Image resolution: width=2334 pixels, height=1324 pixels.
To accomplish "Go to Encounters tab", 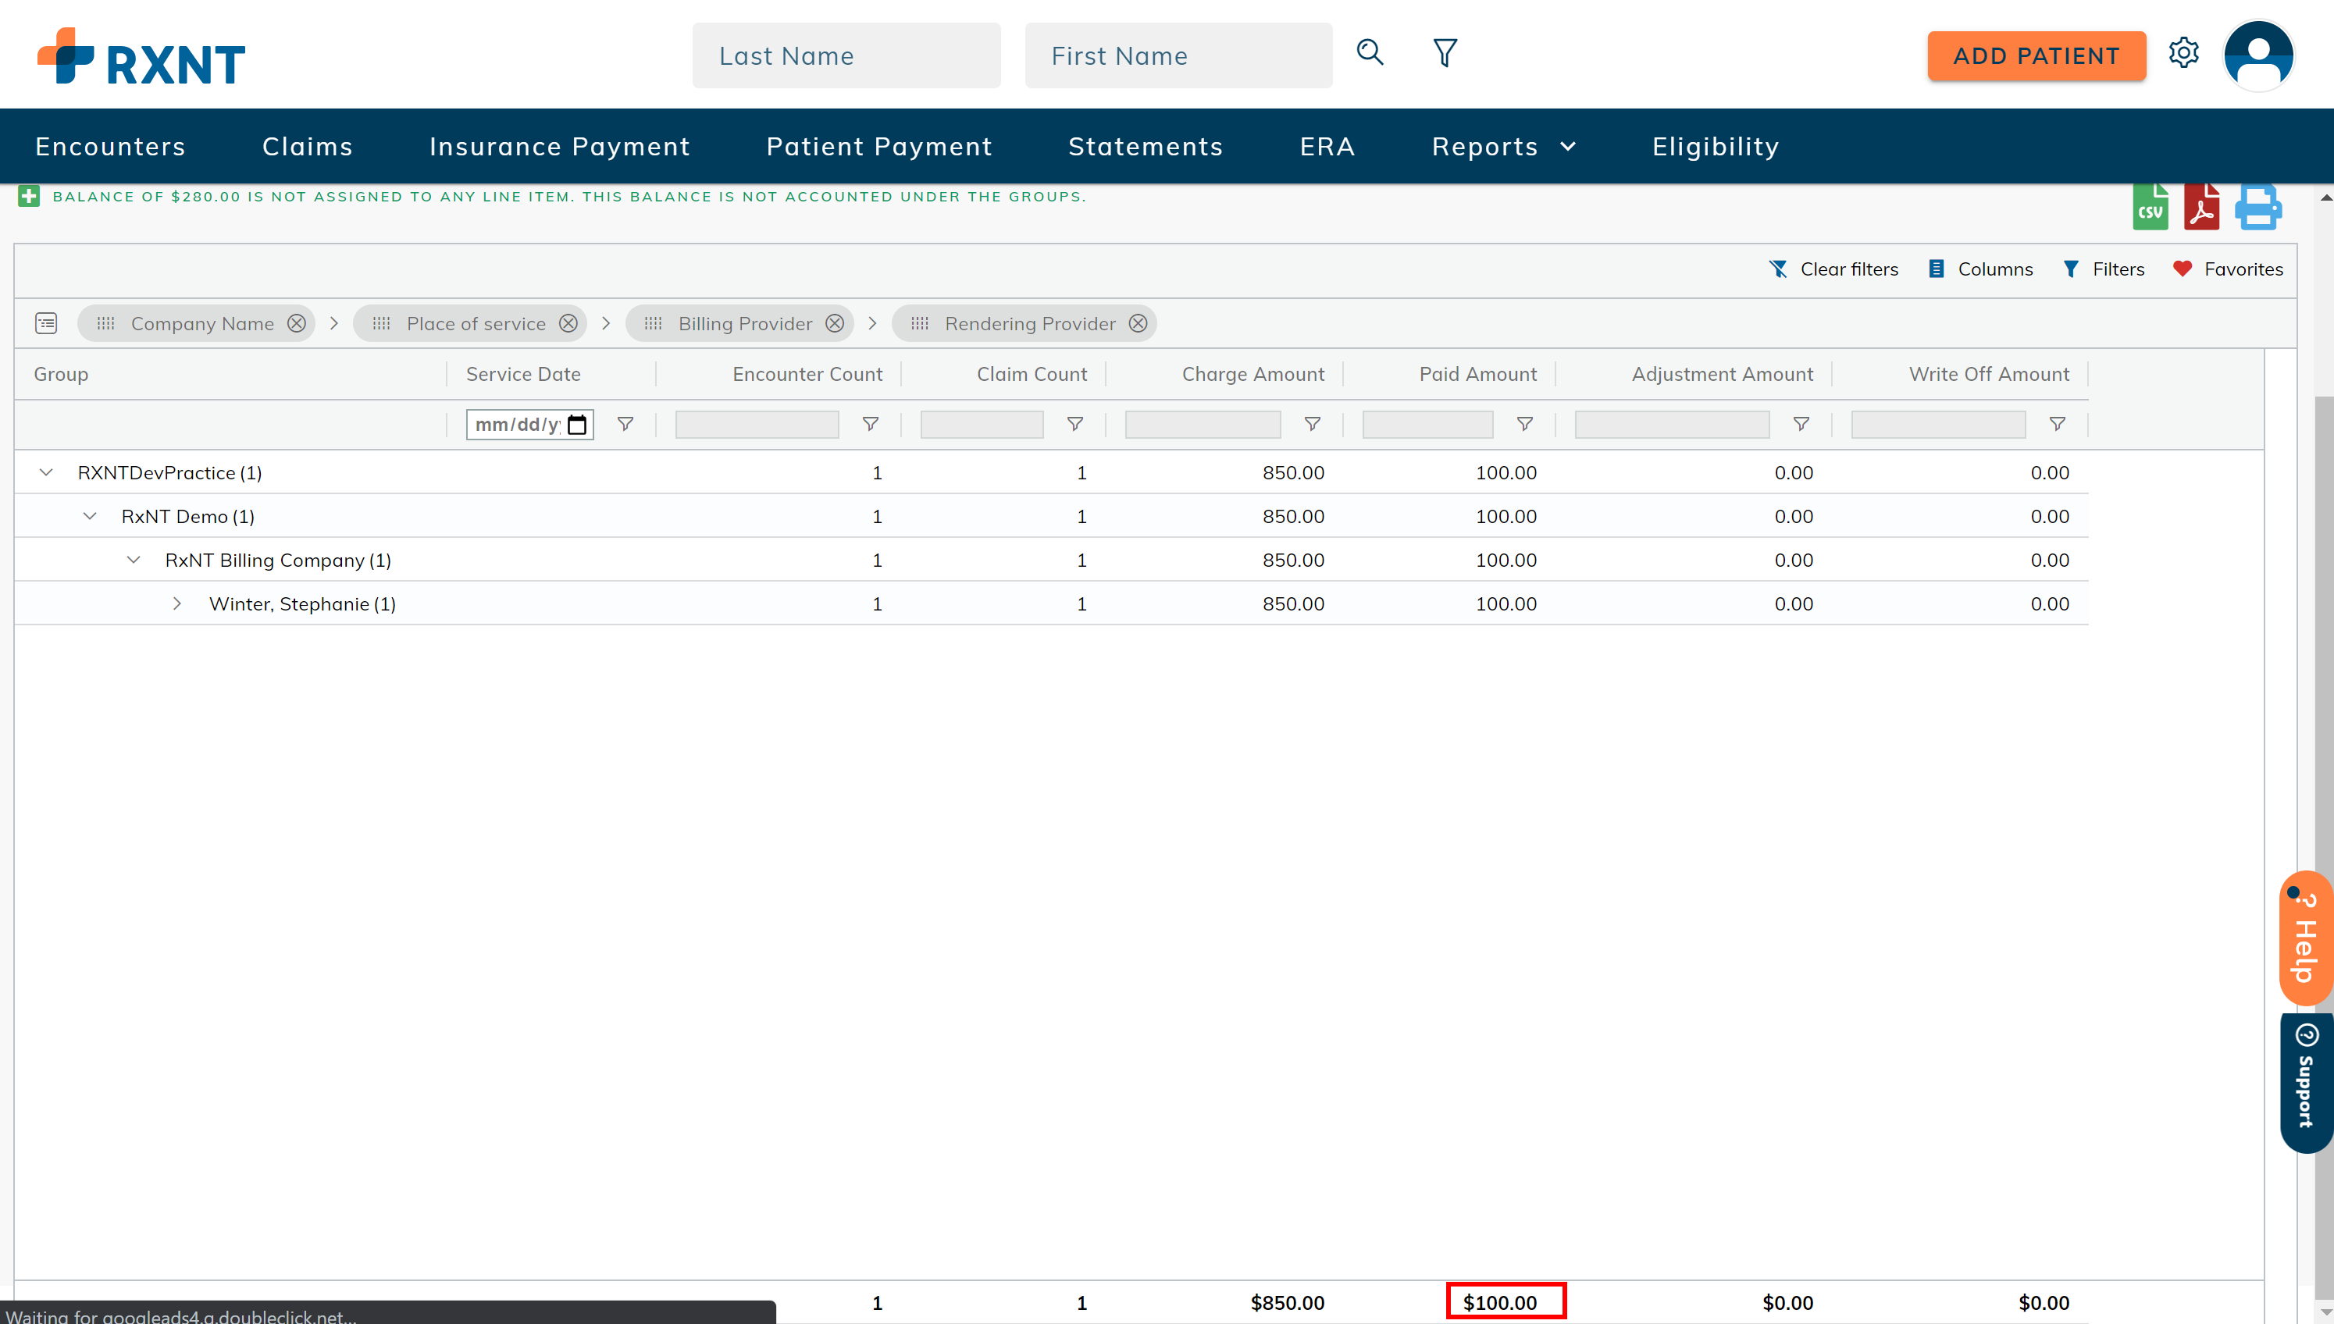I will click(x=110, y=147).
